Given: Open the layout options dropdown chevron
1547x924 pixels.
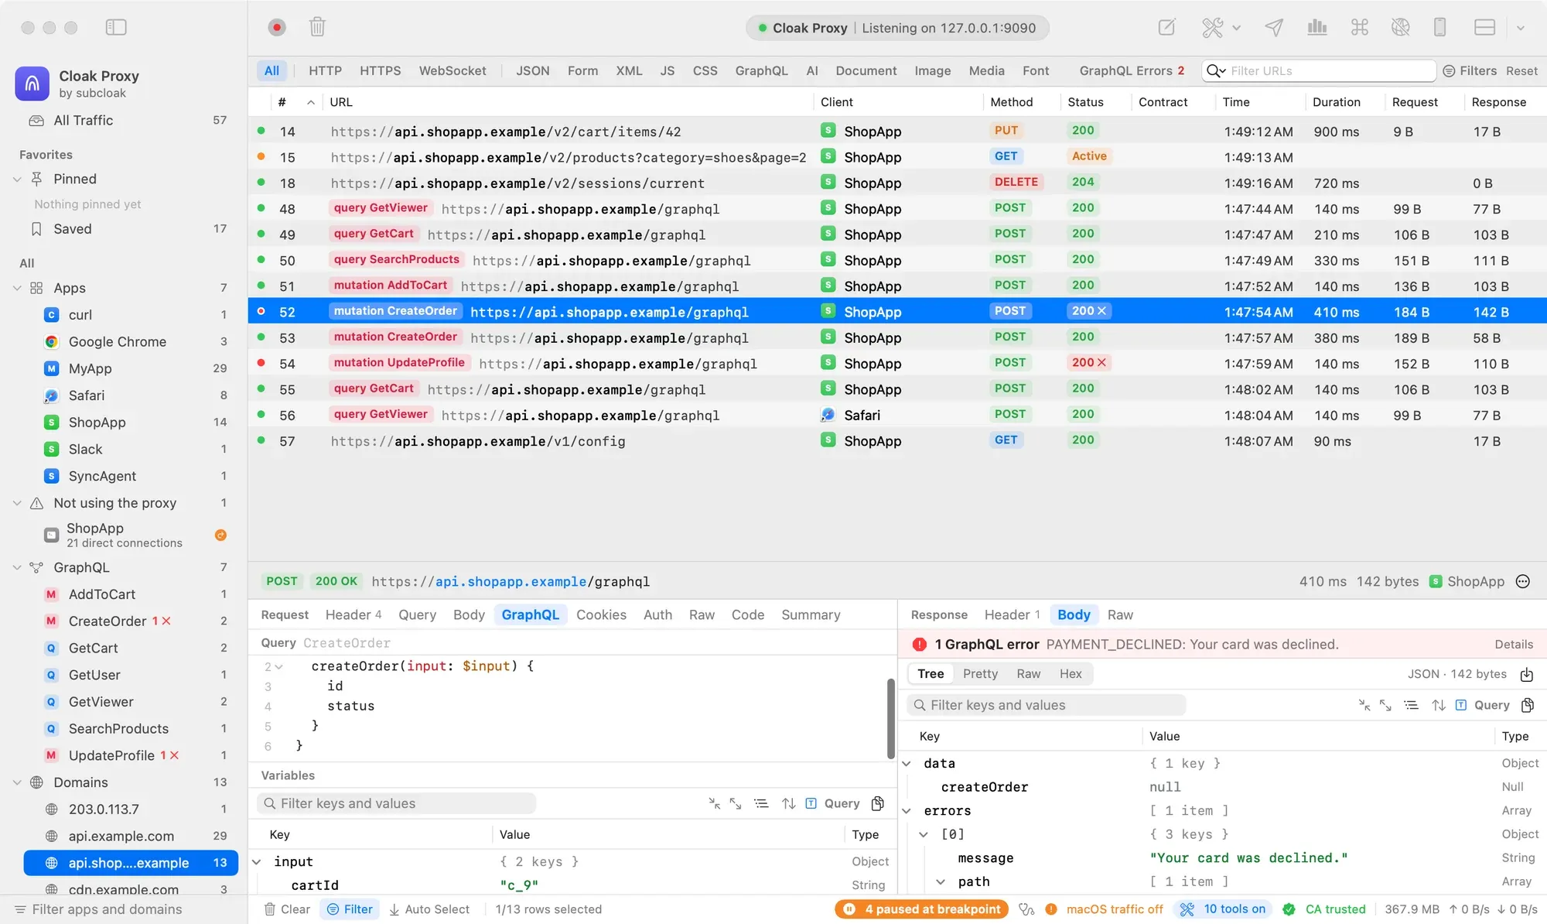Looking at the screenshot, I should click(1520, 28).
